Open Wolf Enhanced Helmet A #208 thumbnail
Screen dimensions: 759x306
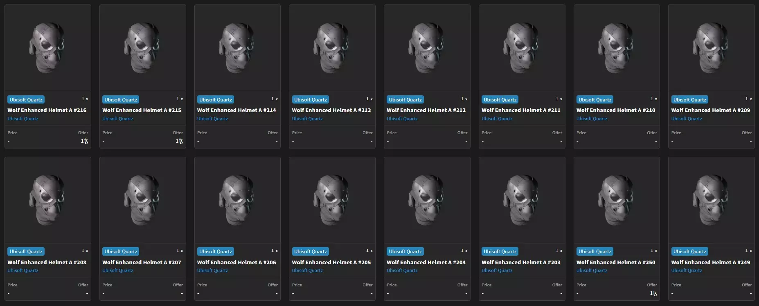47,200
